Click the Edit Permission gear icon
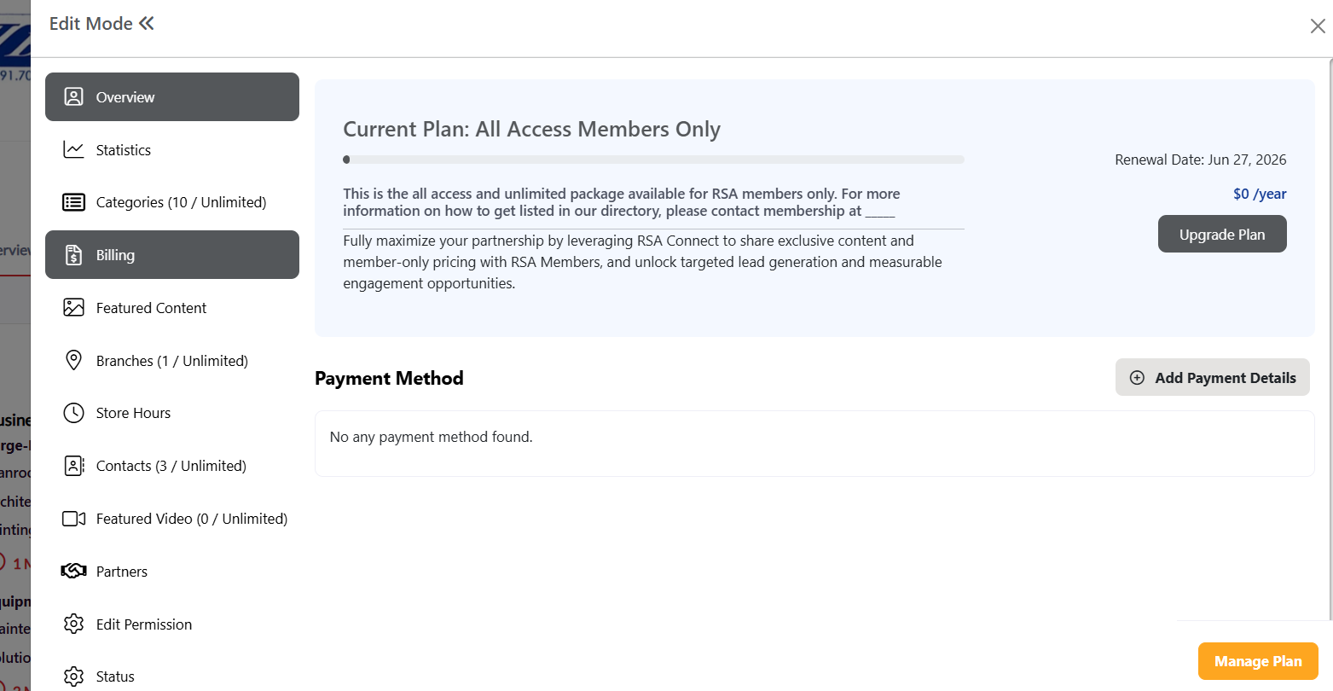1333x691 pixels. pos(74,624)
